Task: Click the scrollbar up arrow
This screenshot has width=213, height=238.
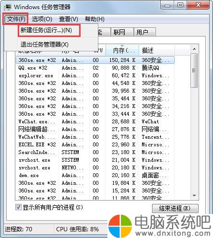Action: (x=194, y=49)
